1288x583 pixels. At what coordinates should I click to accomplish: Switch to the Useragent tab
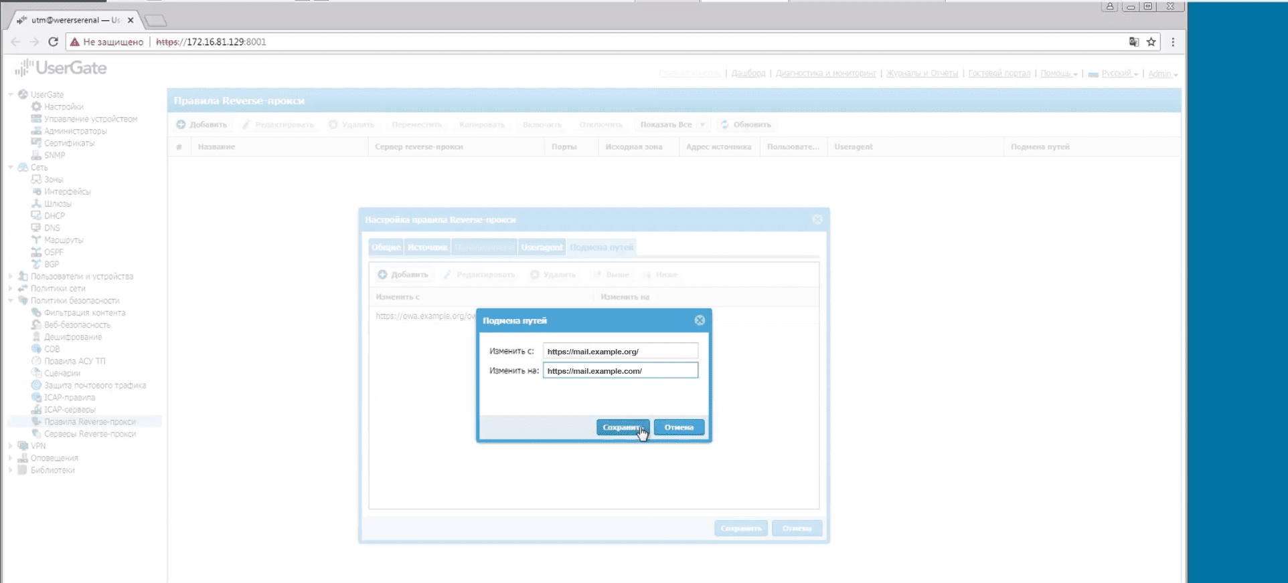coord(542,247)
